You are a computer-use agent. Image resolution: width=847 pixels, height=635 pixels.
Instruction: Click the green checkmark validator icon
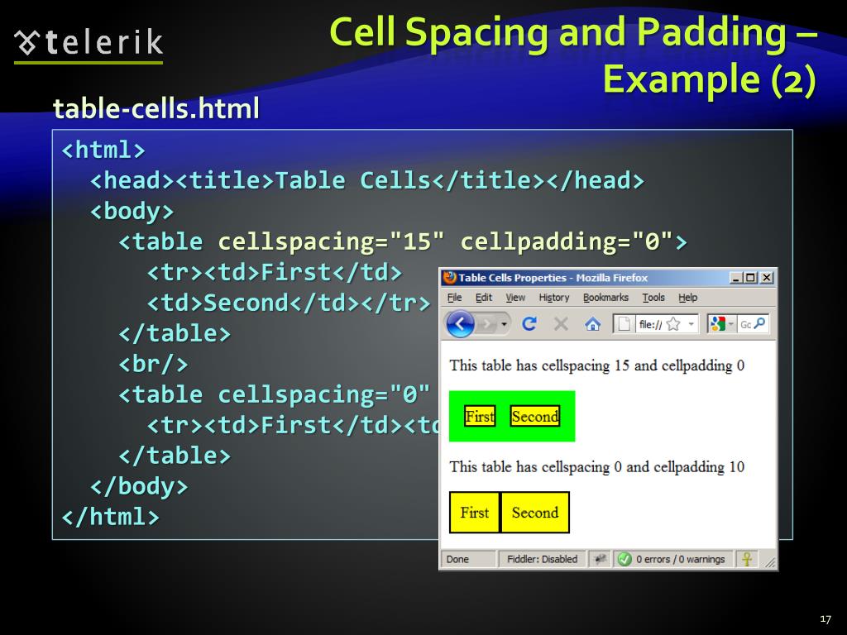624,560
